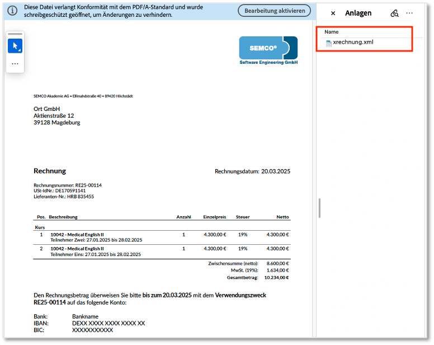Click the panel divider scrollbar handle

click(x=319, y=208)
